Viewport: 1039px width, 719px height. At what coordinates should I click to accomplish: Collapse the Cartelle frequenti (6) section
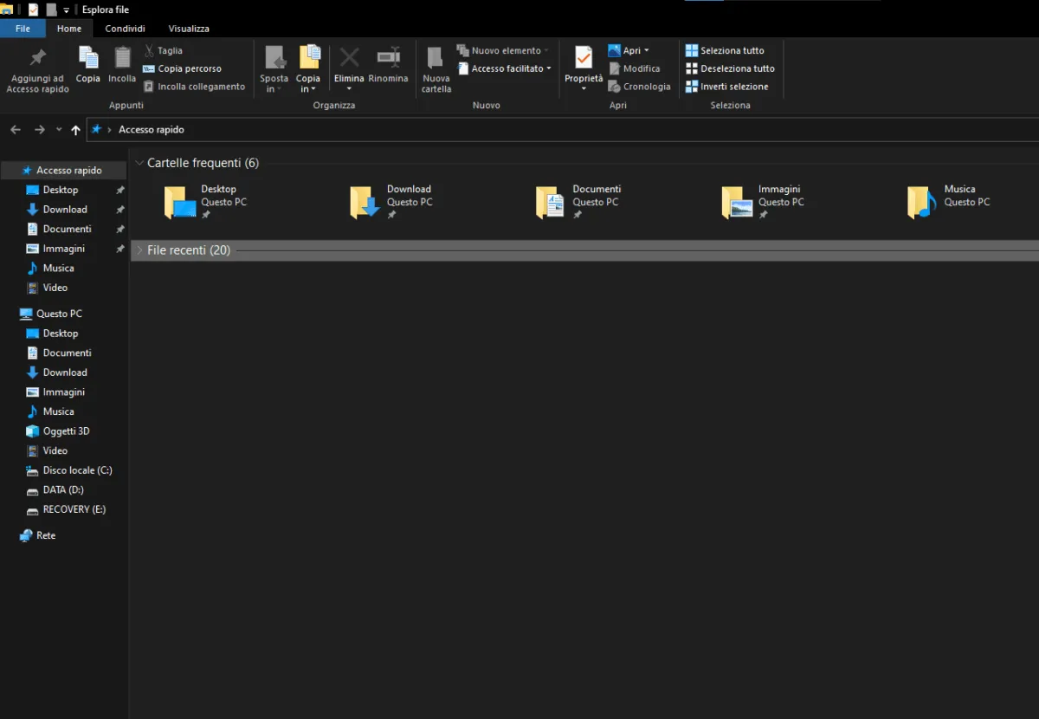139,163
